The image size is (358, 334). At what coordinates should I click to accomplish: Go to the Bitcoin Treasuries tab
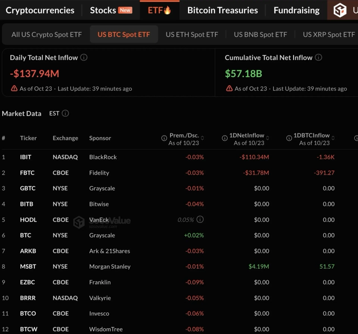222,10
